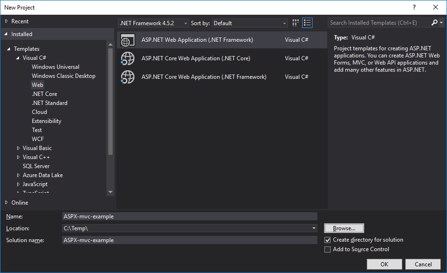The width and height of the screenshot is (447, 273).
Task: Click the Browse... button
Action: pos(344,228)
